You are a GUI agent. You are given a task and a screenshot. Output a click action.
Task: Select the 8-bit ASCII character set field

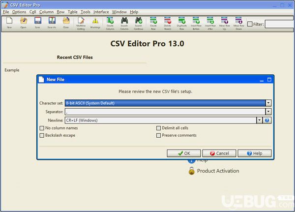(x=165, y=103)
